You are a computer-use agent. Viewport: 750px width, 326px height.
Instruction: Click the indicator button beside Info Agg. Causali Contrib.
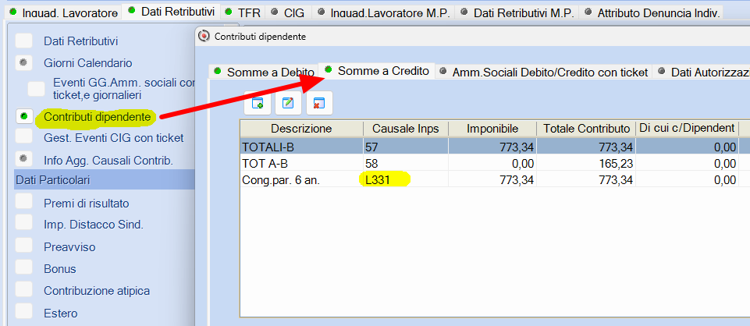[24, 158]
